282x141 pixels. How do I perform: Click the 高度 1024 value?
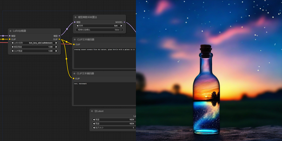(132, 124)
